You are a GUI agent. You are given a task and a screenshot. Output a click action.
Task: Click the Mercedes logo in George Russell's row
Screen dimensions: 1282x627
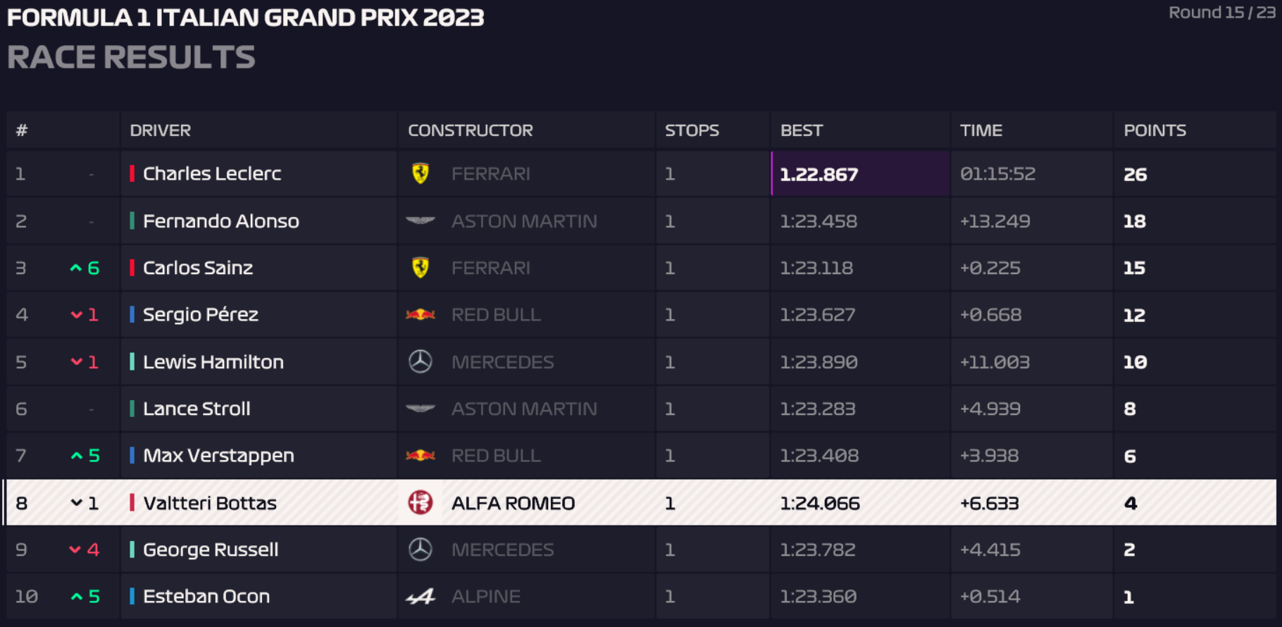click(421, 550)
